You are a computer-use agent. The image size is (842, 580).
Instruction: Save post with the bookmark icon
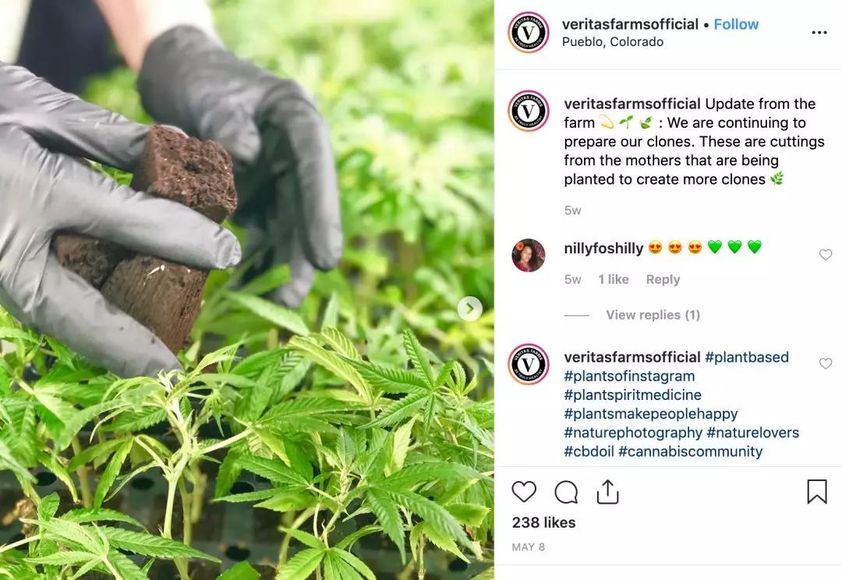[x=817, y=491]
